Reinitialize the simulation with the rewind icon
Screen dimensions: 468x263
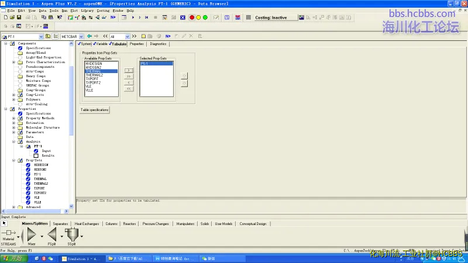pyautogui.click(x=147, y=18)
